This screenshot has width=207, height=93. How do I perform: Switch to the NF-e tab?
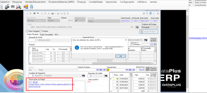57,35
